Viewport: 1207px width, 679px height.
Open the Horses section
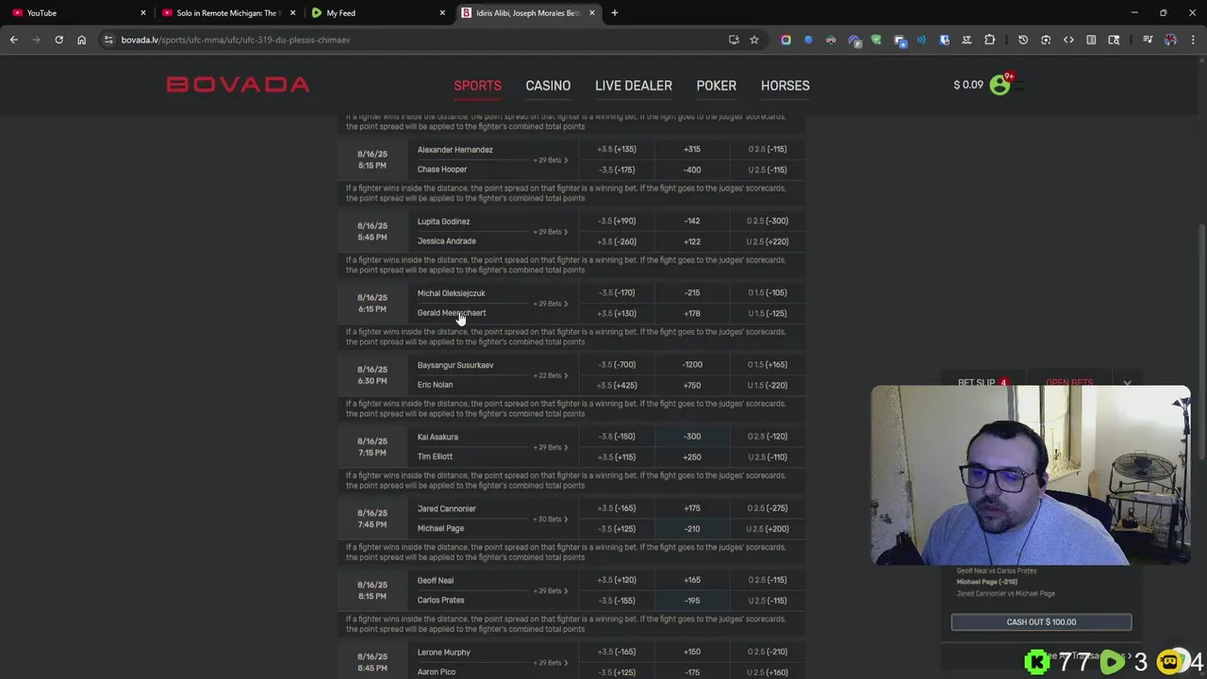pos(785,86)
